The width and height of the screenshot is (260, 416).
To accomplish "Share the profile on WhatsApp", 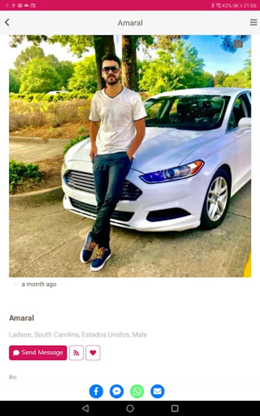I will pyautogui.click(x=137, y=391).
